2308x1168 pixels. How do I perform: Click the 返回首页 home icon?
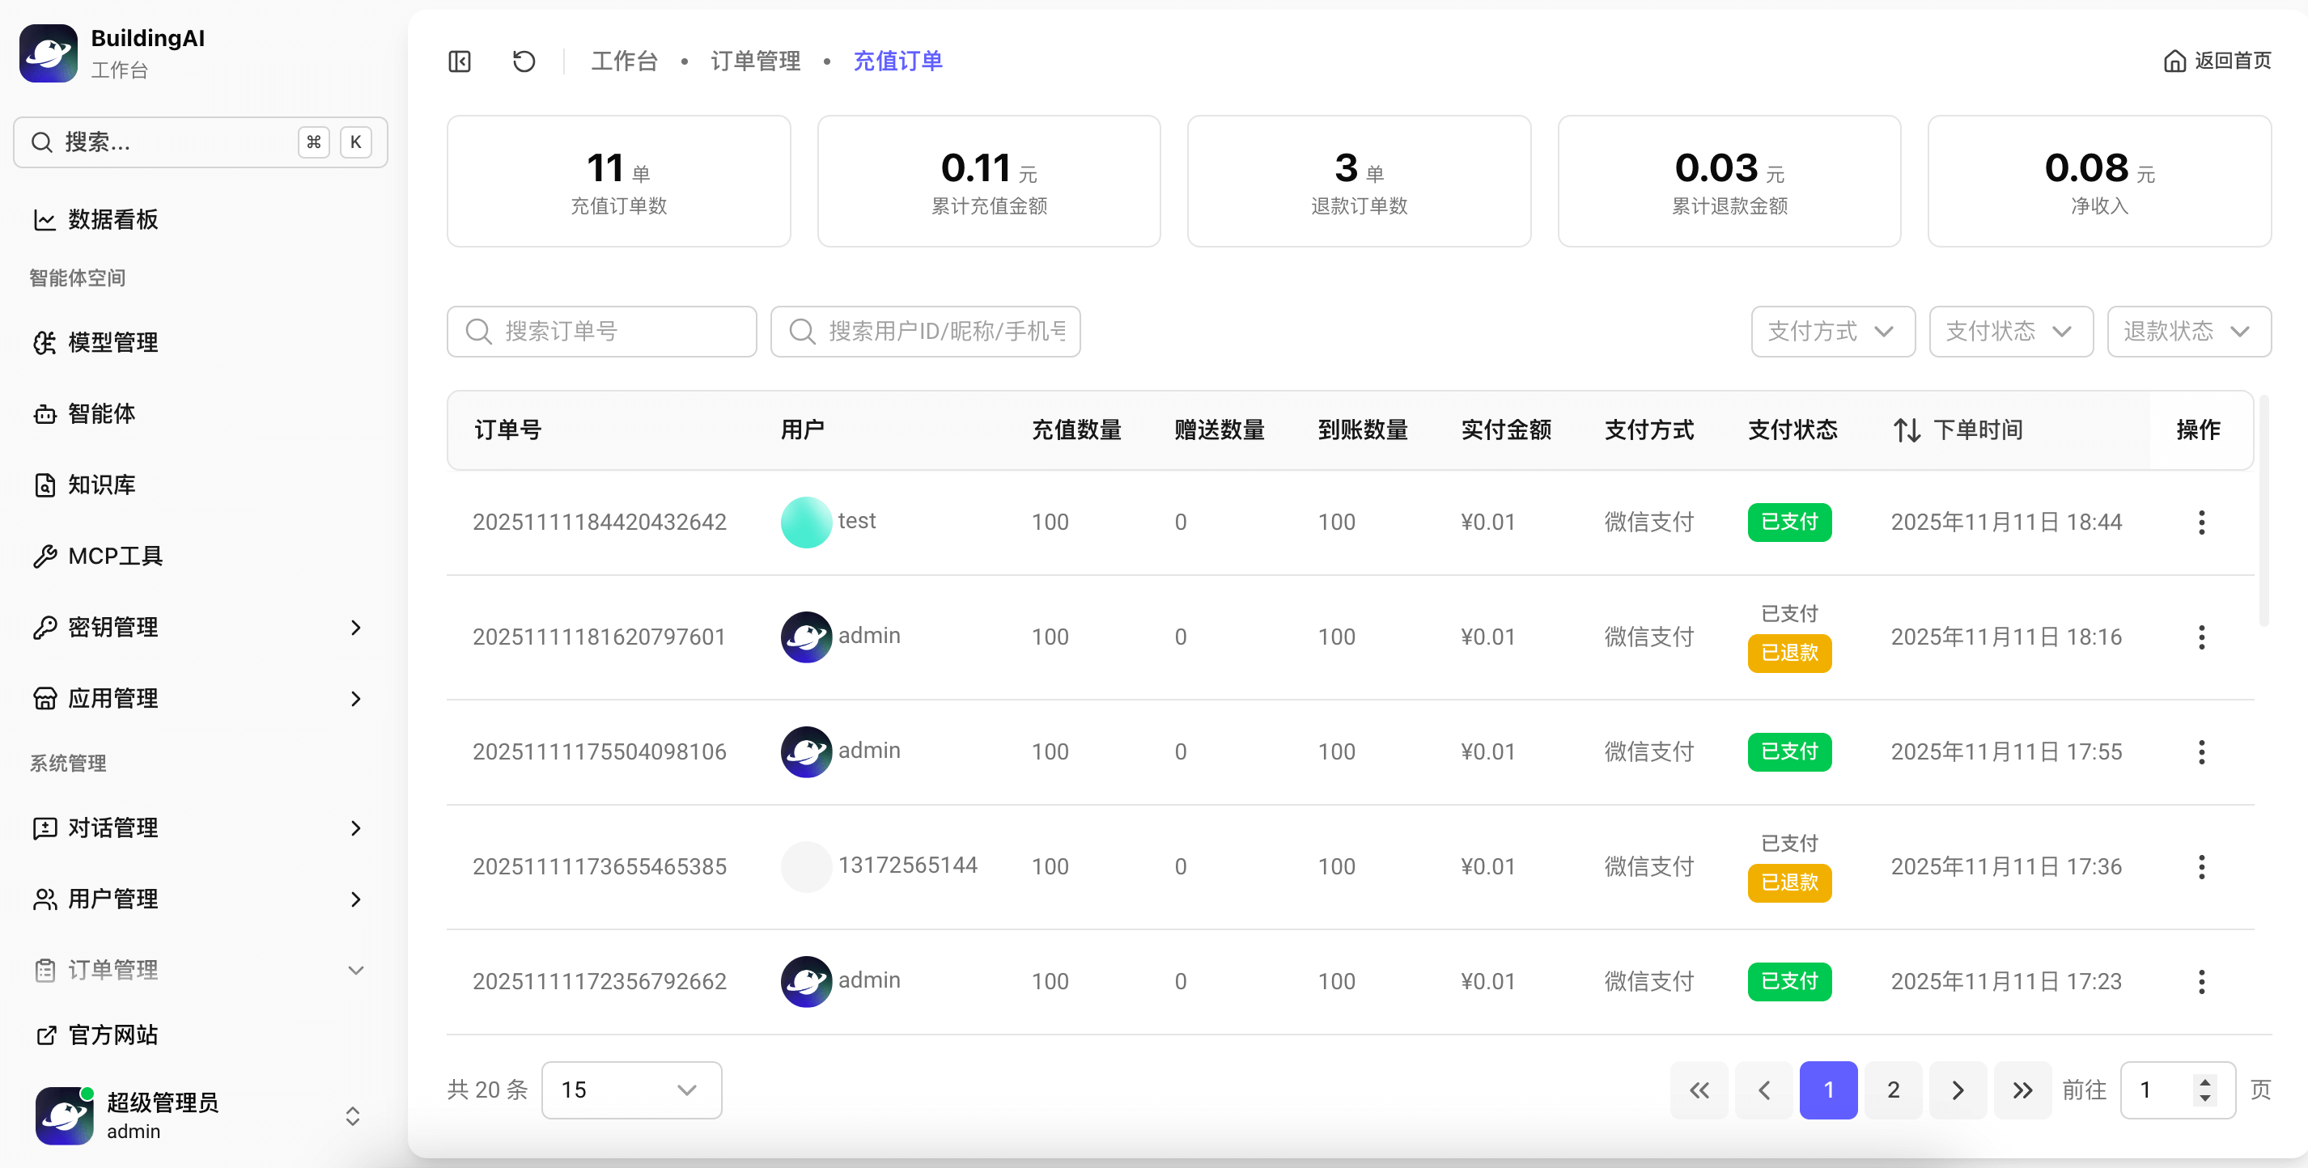pyautogui.click(x=2174, y=61)
